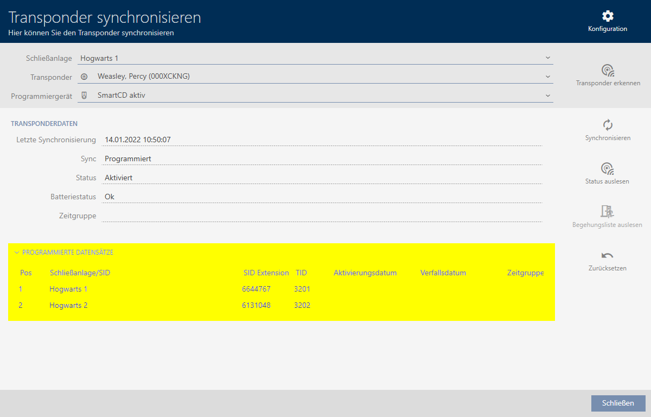Sort by SID Extension column header

266,273
